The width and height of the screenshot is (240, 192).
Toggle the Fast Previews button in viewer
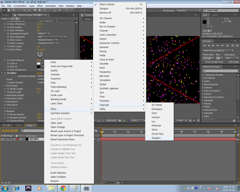[x=194, y=121]
